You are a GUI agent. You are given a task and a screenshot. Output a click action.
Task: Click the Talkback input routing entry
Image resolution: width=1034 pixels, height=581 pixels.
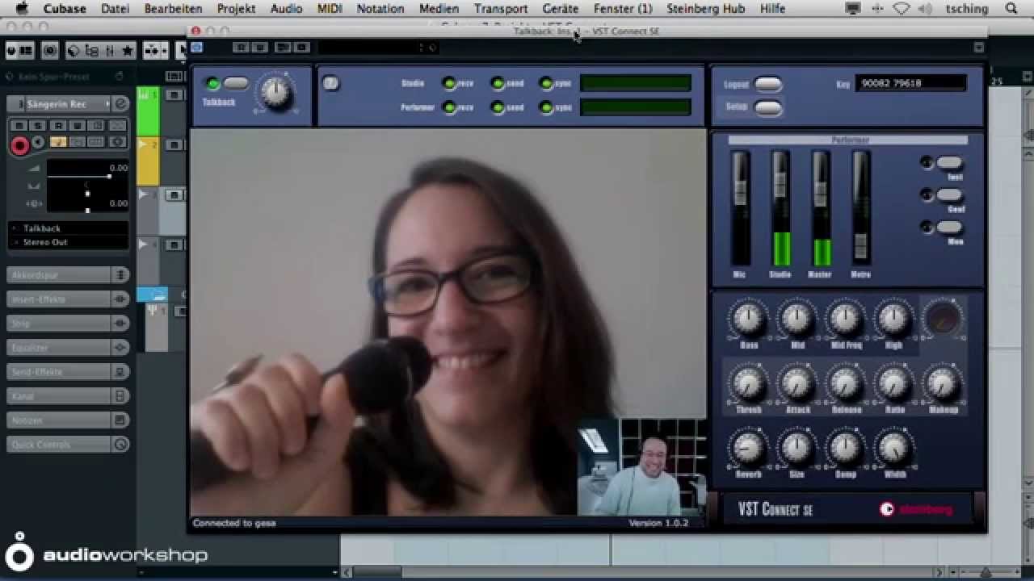click(x=69, y=228)
